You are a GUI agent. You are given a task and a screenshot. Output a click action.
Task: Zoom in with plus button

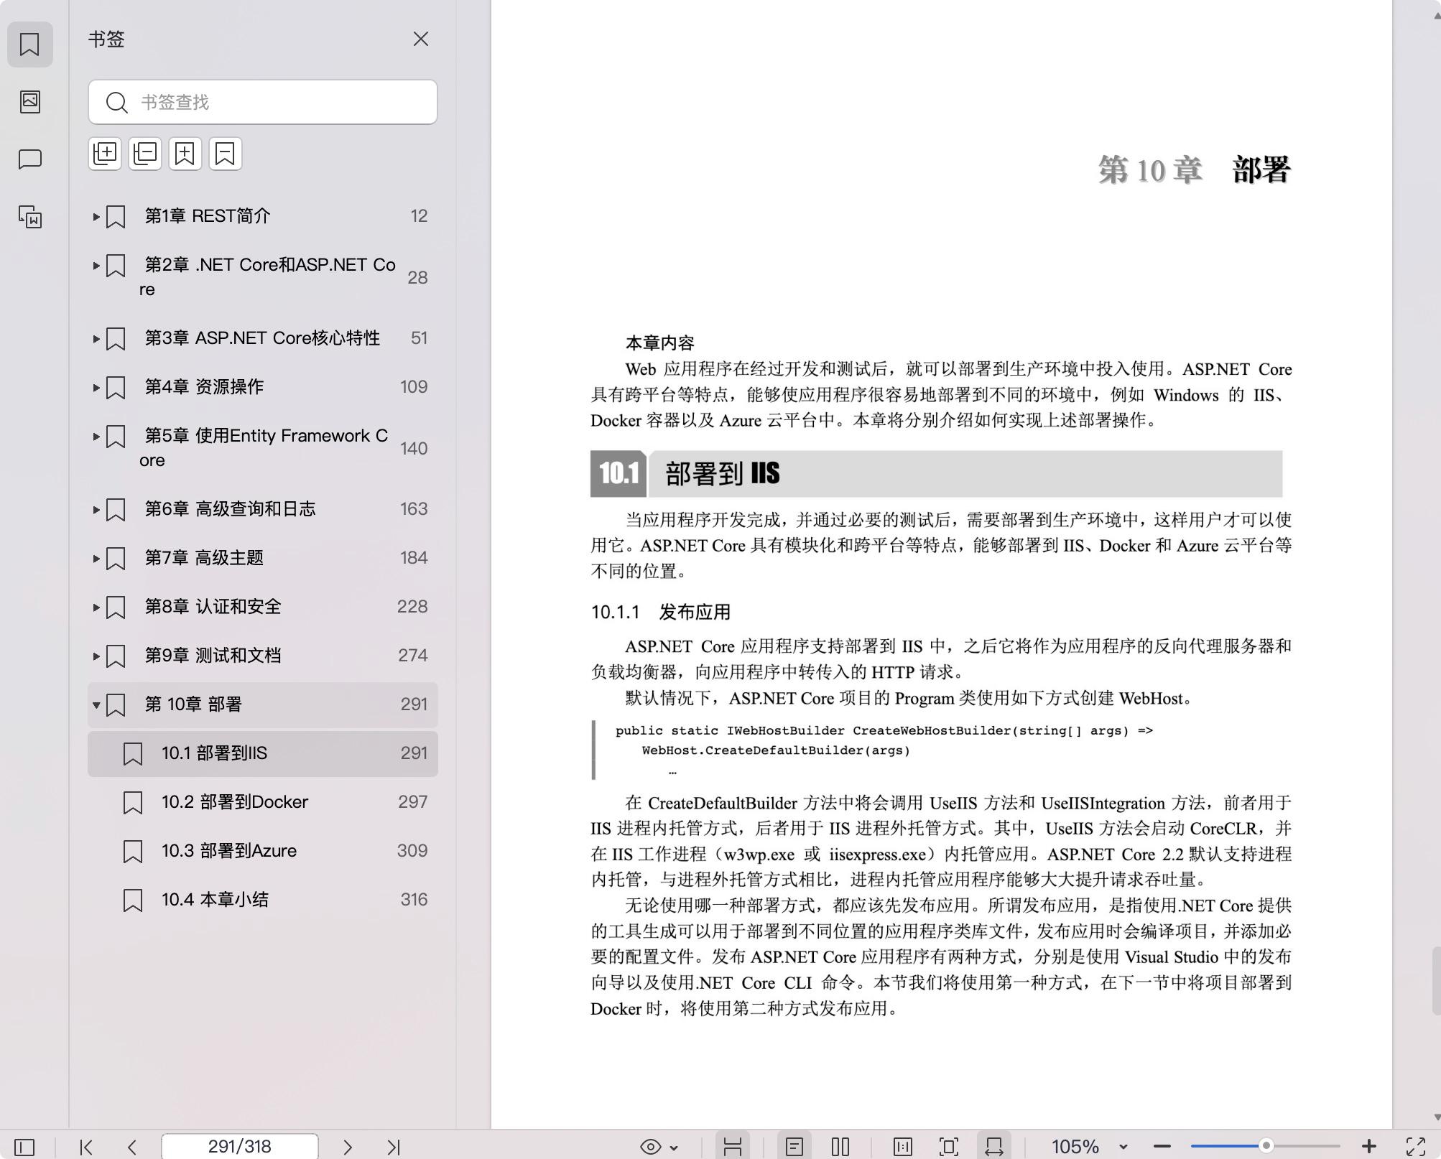pyautogui.click(x=1369, y=1147)
